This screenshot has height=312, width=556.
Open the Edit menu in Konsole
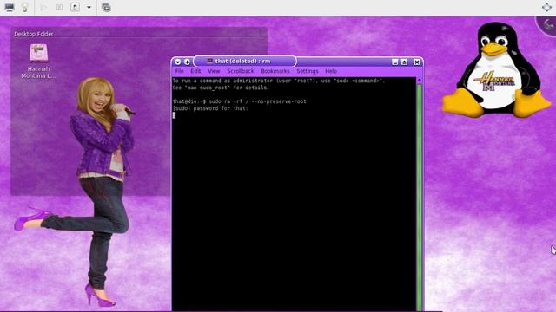point(195,71)
